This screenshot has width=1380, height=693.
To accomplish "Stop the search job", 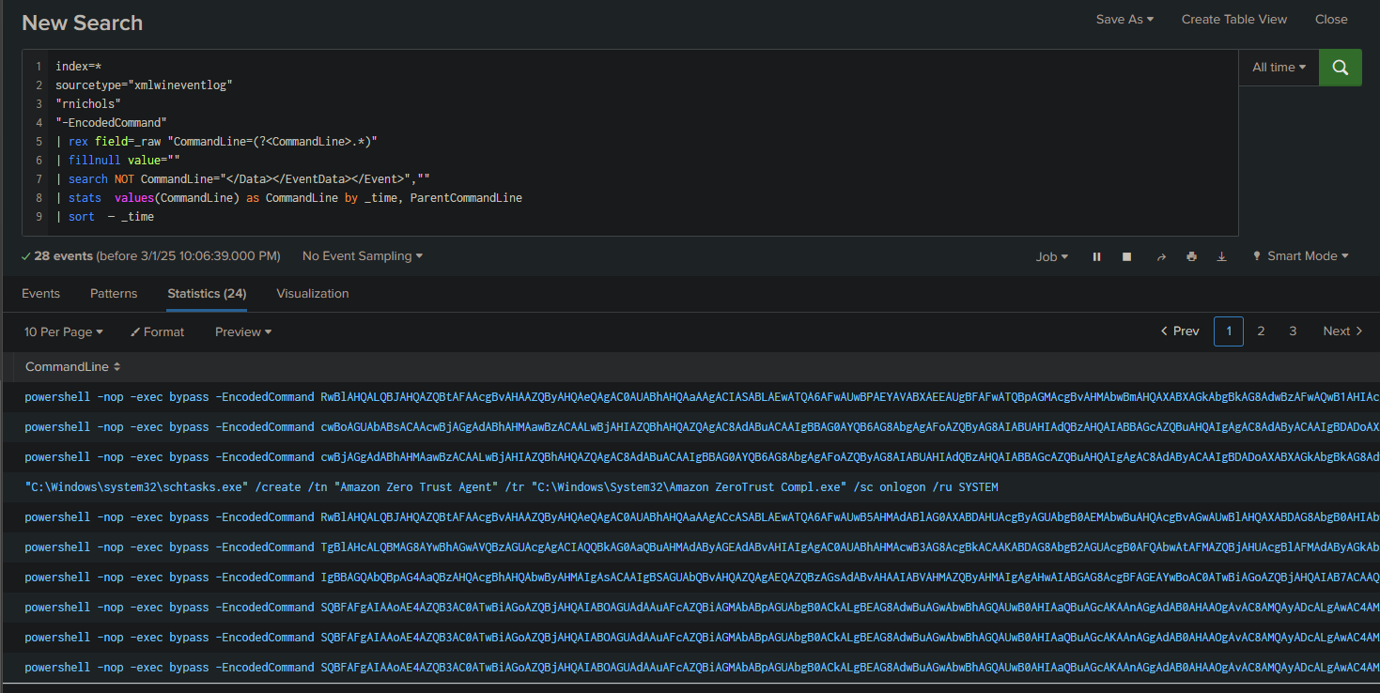I will click(1126, 256).
